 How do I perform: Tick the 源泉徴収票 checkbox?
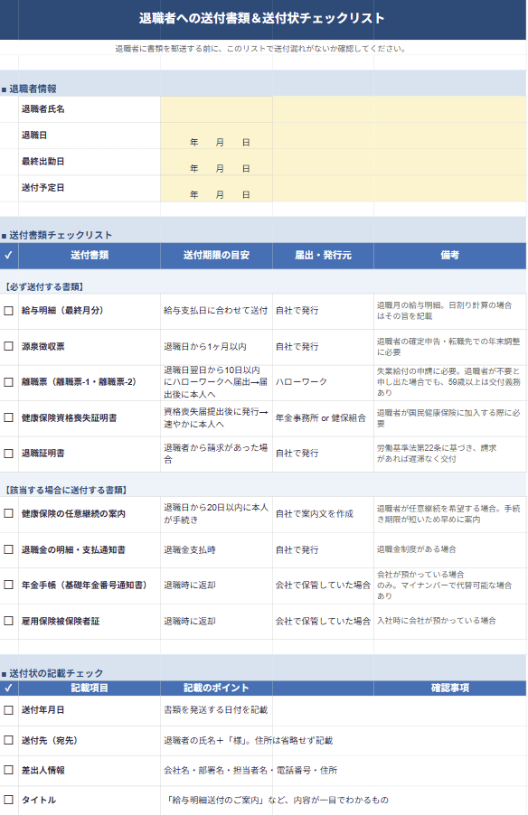9,346
